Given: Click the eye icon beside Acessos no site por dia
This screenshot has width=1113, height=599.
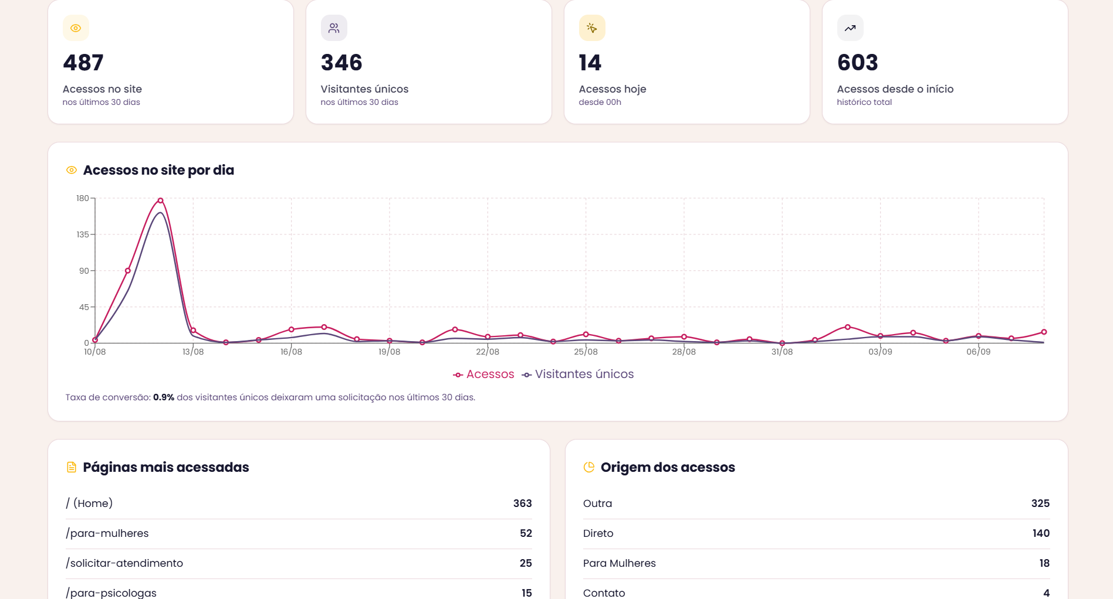Looking at the screenshot, I should point(72,170).
